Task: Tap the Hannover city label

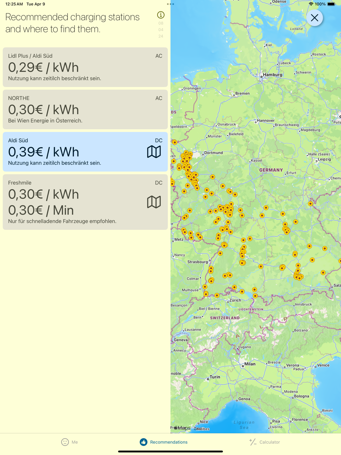Action: click(266, 120)
